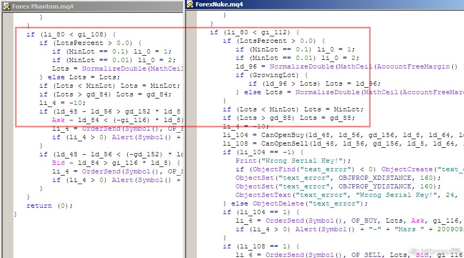Viewport: 464px width, 258px height.
Task: Activate the Forex Phantom.mq4 title bar
Action: tap(93, 6)
